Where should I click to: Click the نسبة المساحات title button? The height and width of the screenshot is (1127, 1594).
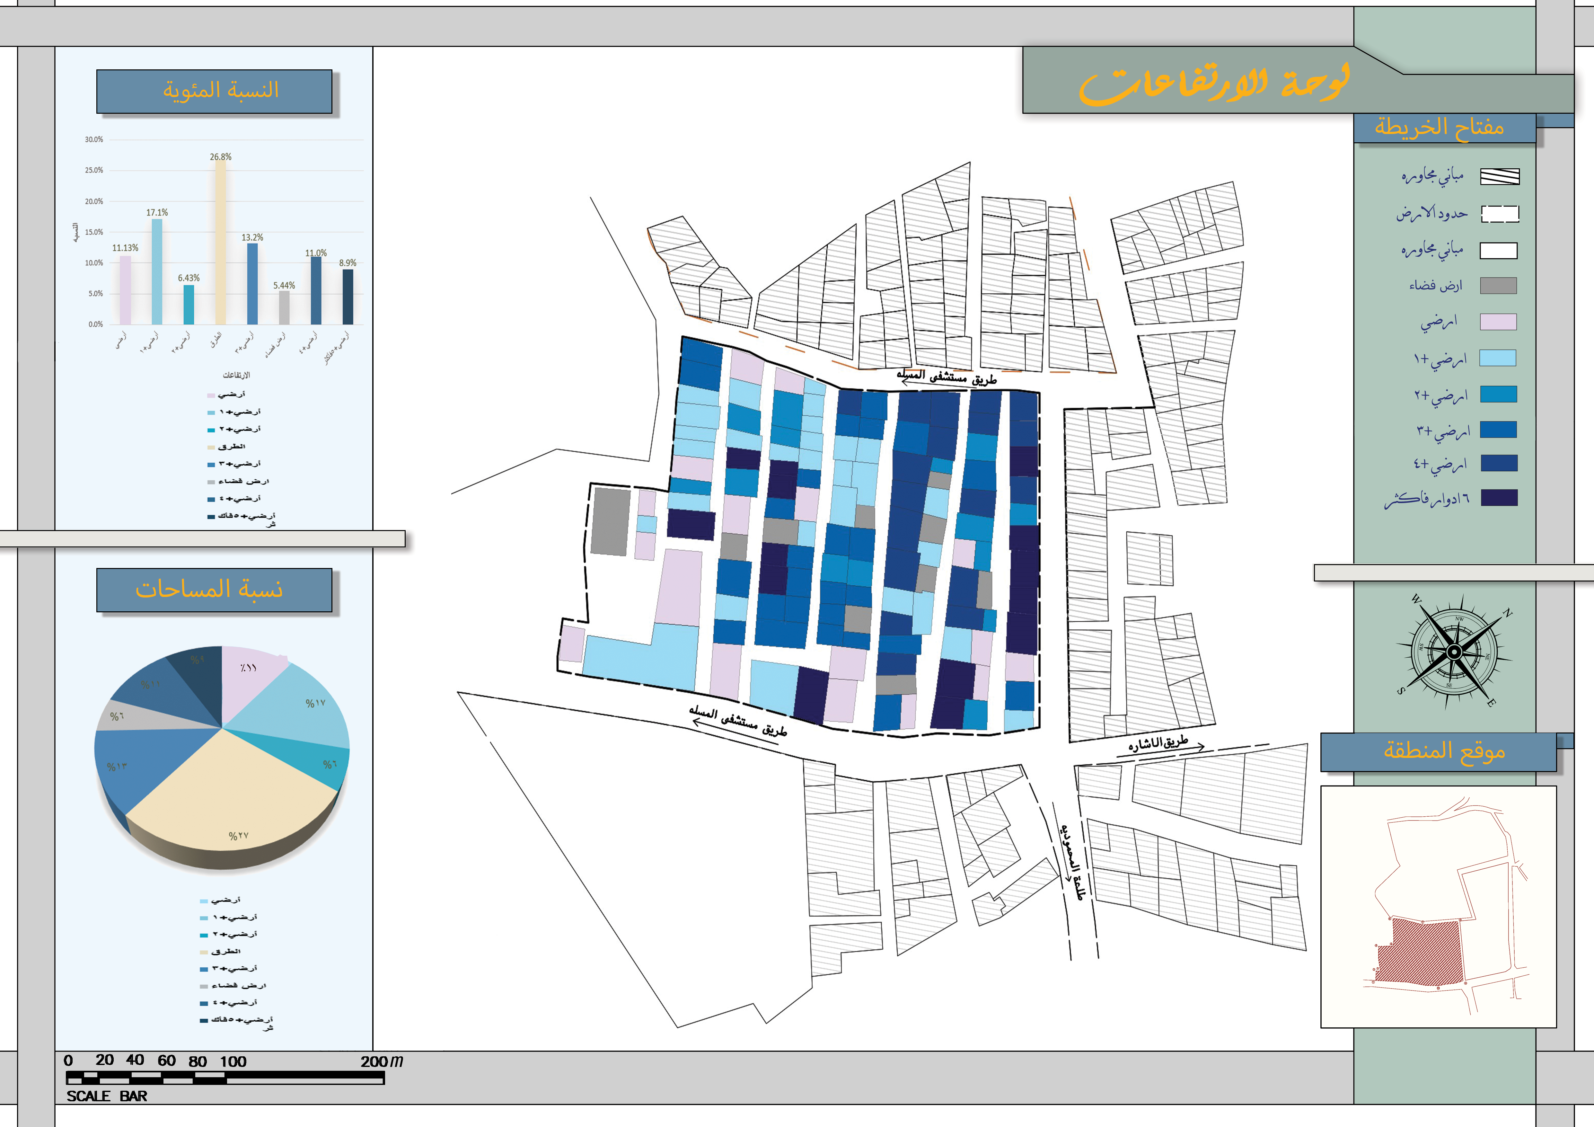click(x=214, y=590)
